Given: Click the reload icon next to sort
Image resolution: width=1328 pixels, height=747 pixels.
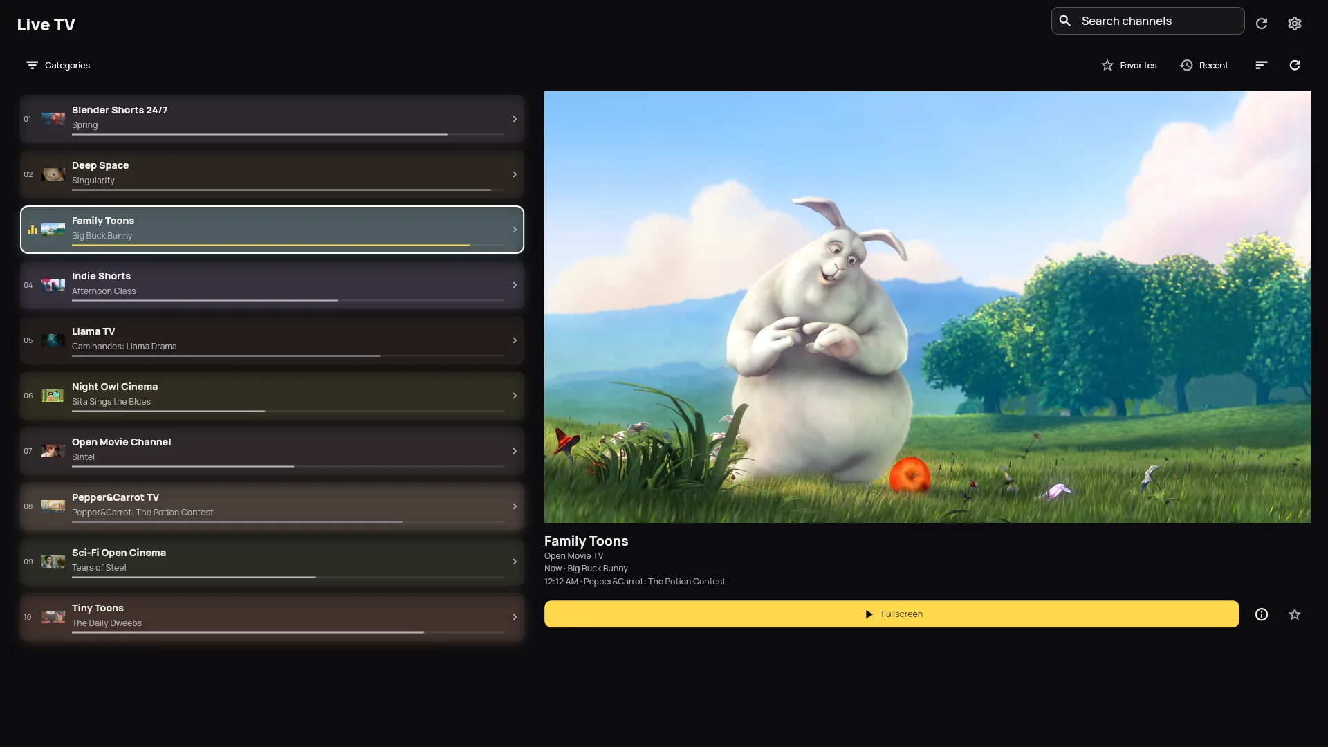Looking at the screenshot, I should (1295, 65).
